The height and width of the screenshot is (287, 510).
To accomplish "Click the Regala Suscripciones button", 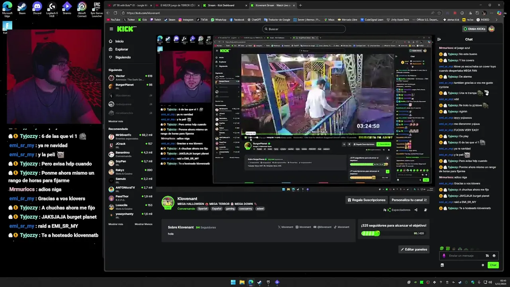I will click(367, 200).
